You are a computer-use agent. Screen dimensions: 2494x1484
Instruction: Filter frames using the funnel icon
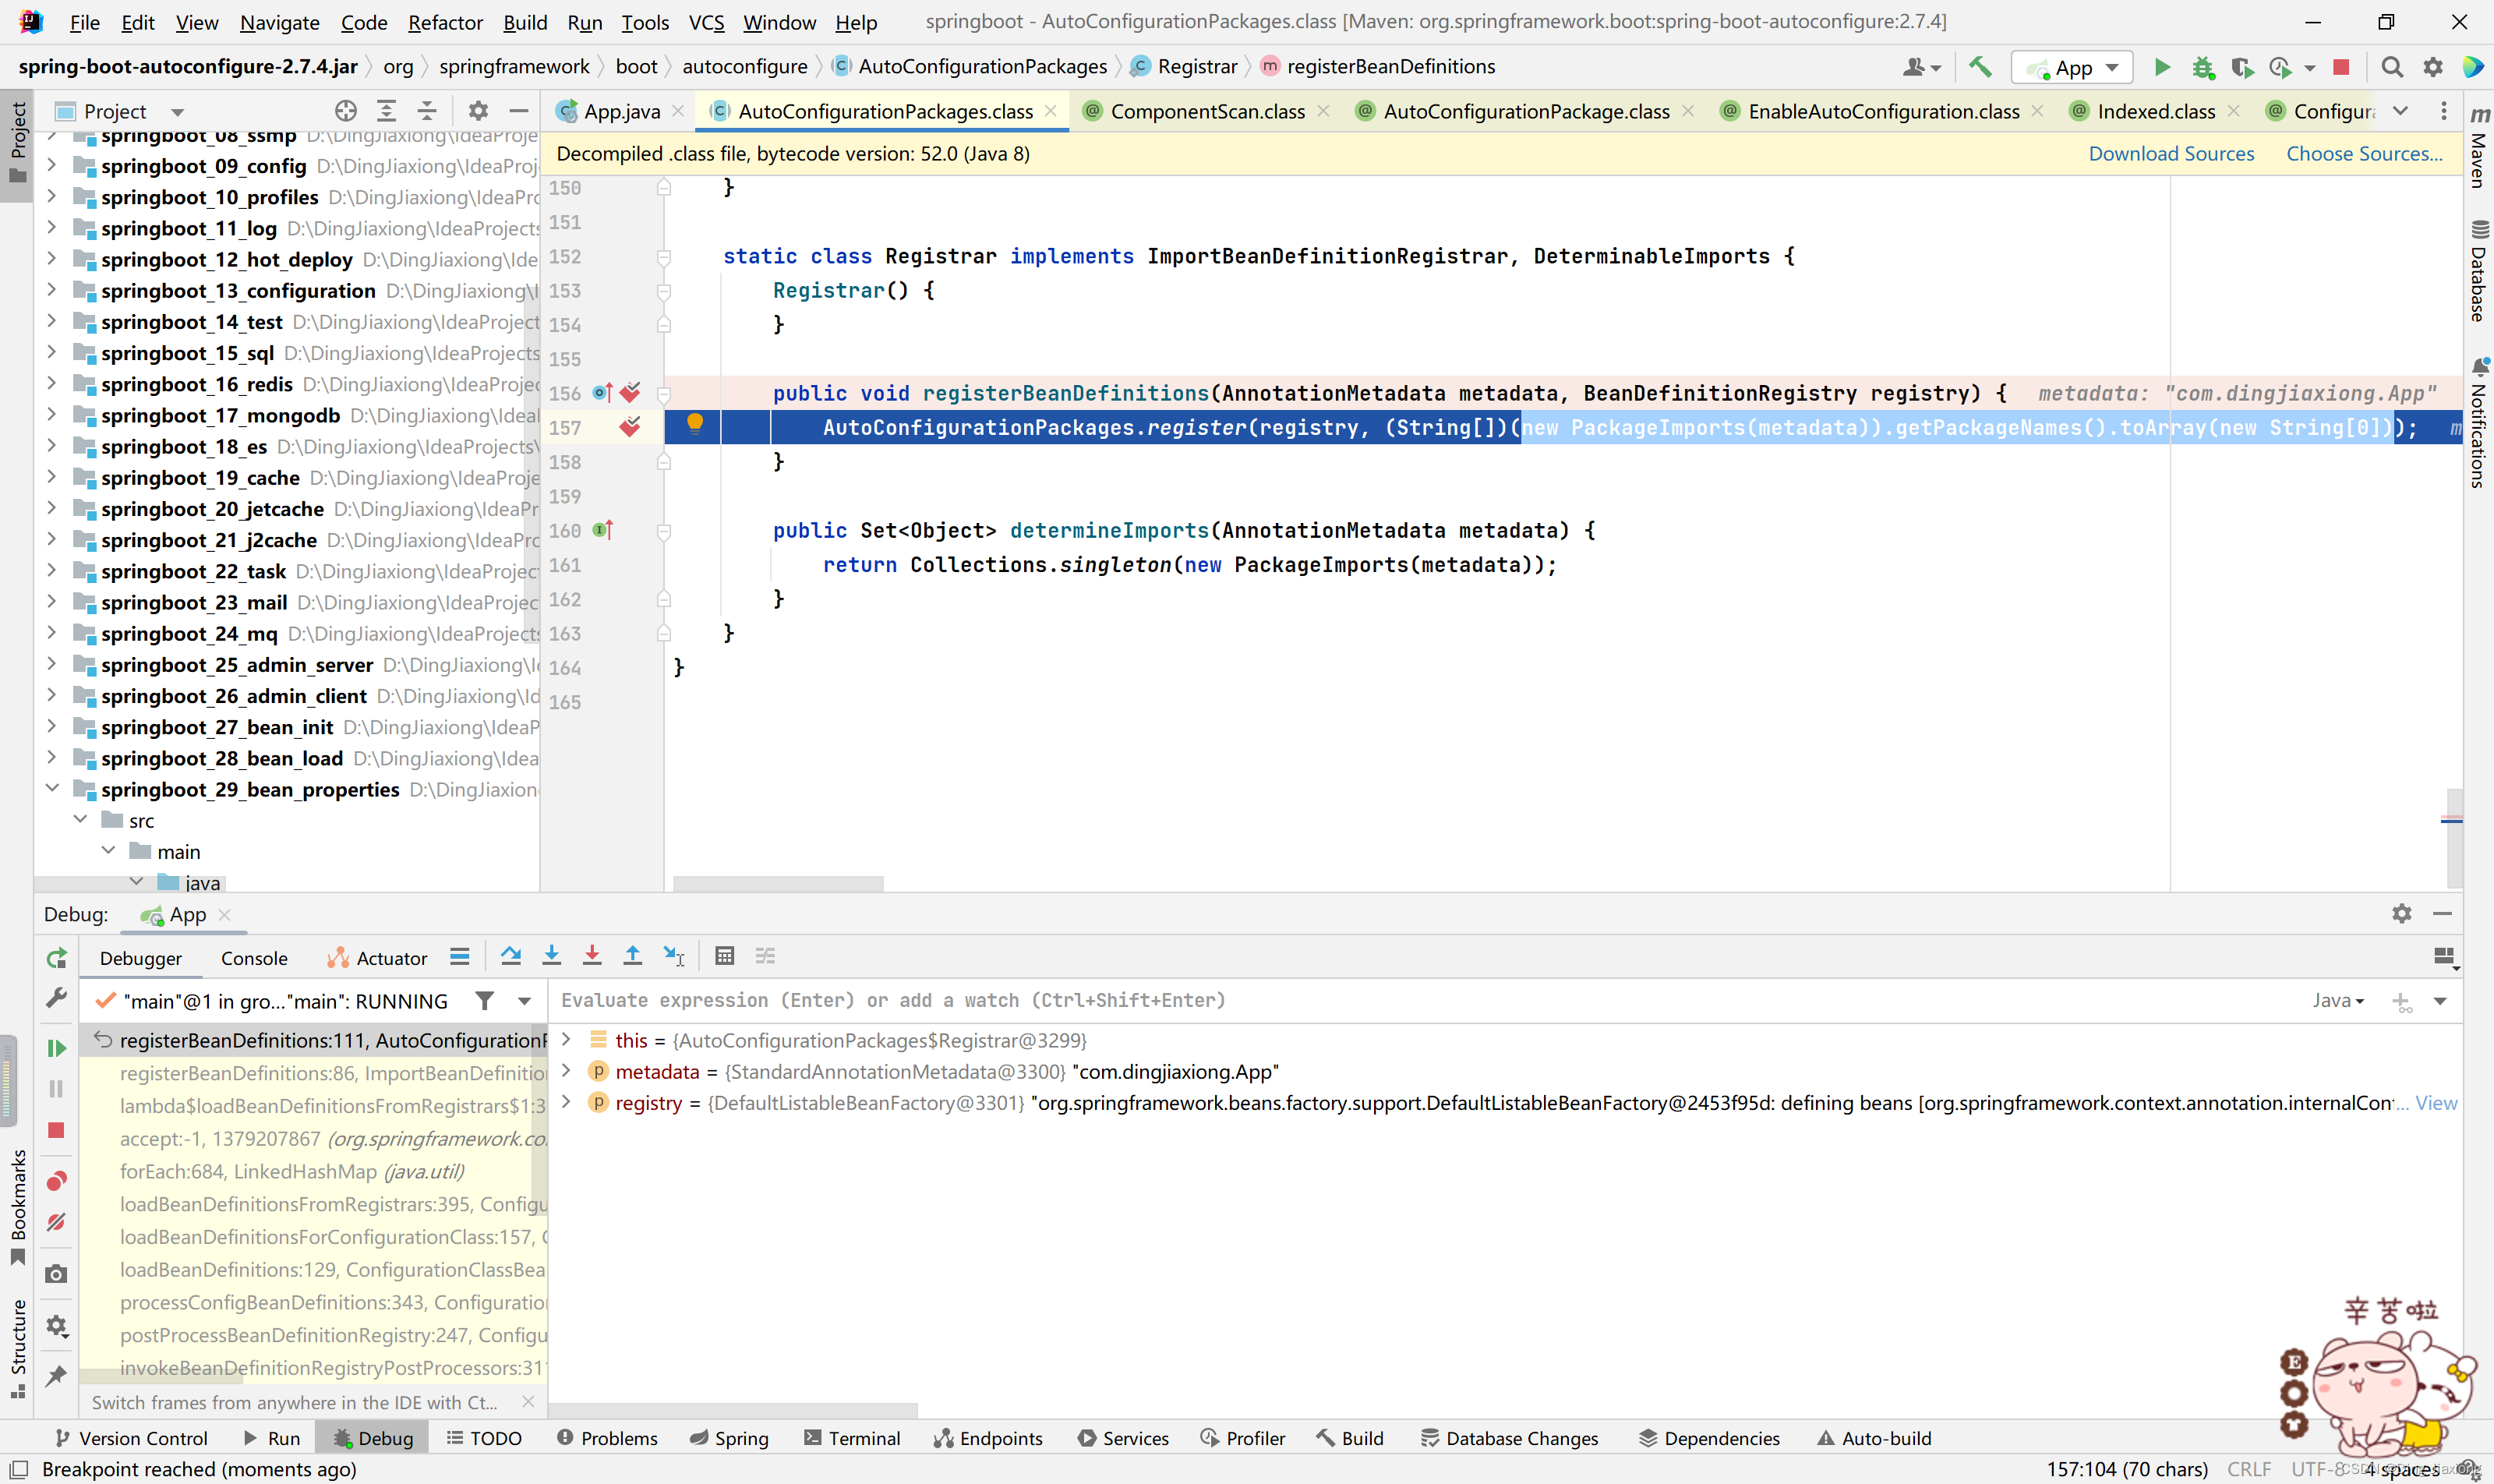click(485, 1000)
